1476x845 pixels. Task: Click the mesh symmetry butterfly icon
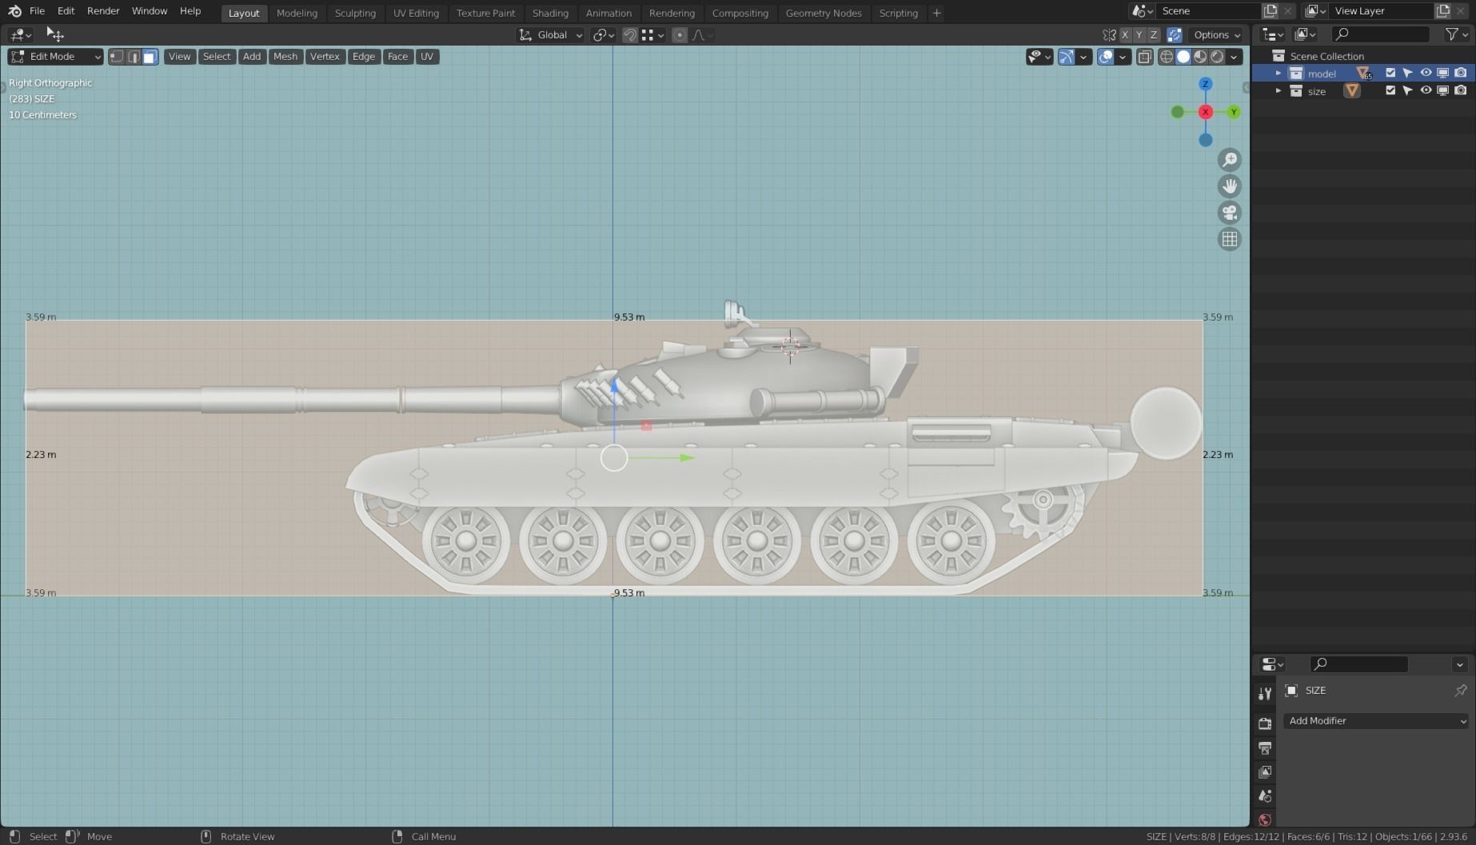coord(1109,35)
